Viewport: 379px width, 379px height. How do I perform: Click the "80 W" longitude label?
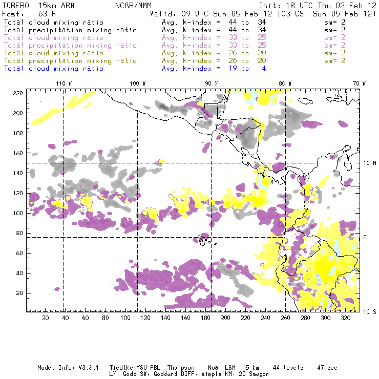pos(285,83)
